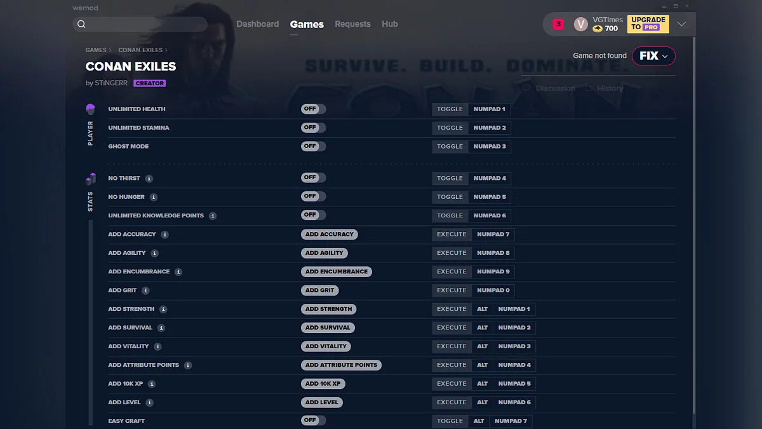The height and width of the screenshot is (429, 762).
Task: Open info icon next to Add Attribute Points
Action: tap(188, 365)
